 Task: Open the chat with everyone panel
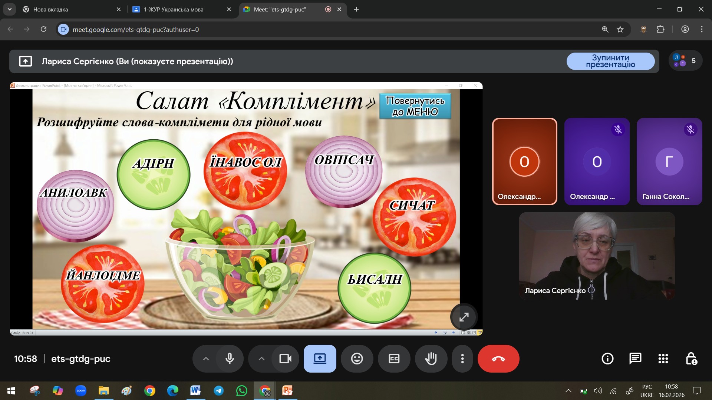point(635,359)
